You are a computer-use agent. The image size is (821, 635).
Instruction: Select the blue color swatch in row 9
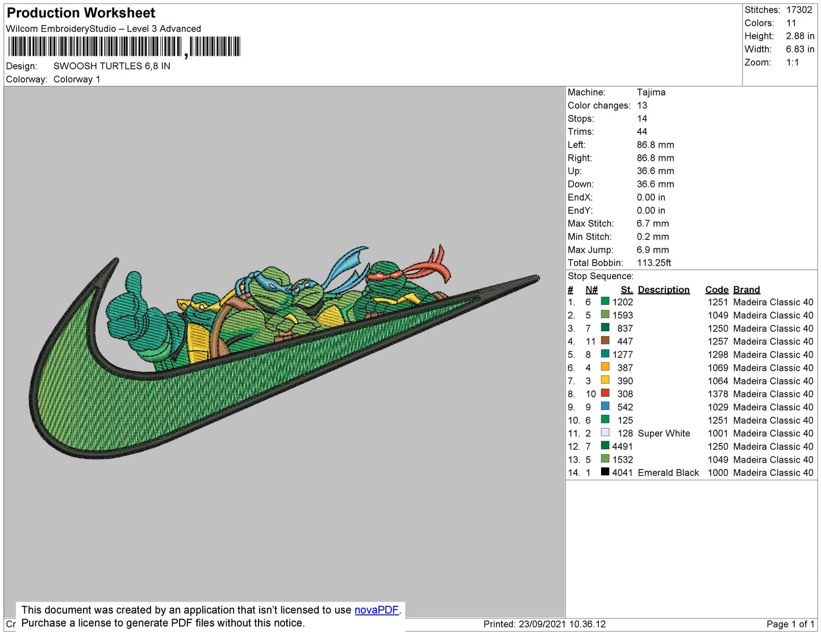605,406
